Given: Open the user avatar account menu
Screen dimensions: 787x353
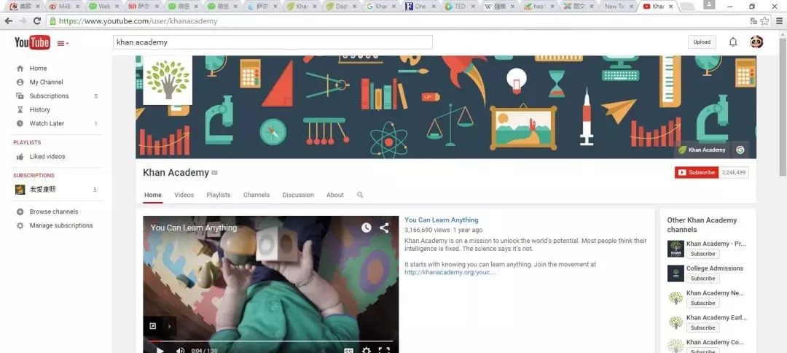Looking at the screenshot, I should tap(756, 42).
